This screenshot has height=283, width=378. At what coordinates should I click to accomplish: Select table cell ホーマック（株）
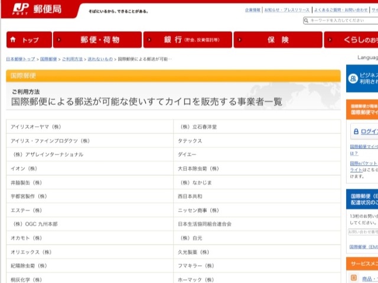(x=257, y=278)
